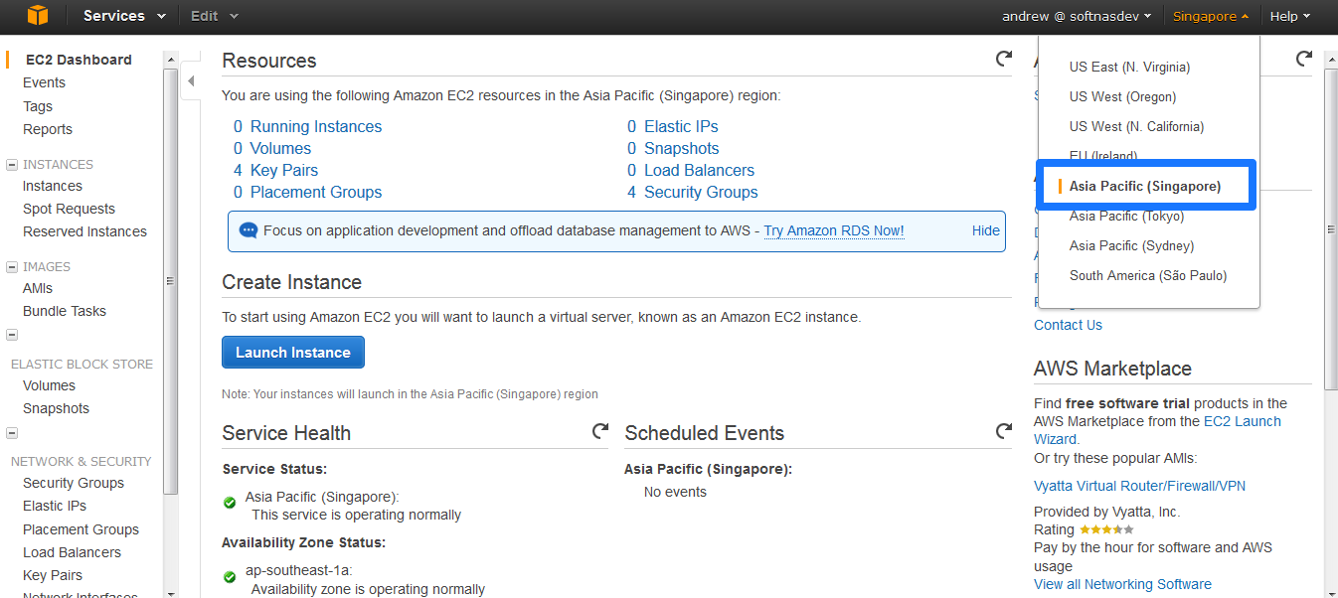The height and width of the screenshot is (598, 1338).
Task: Click the Vyatta star rating
Action: click(1106, 530)
